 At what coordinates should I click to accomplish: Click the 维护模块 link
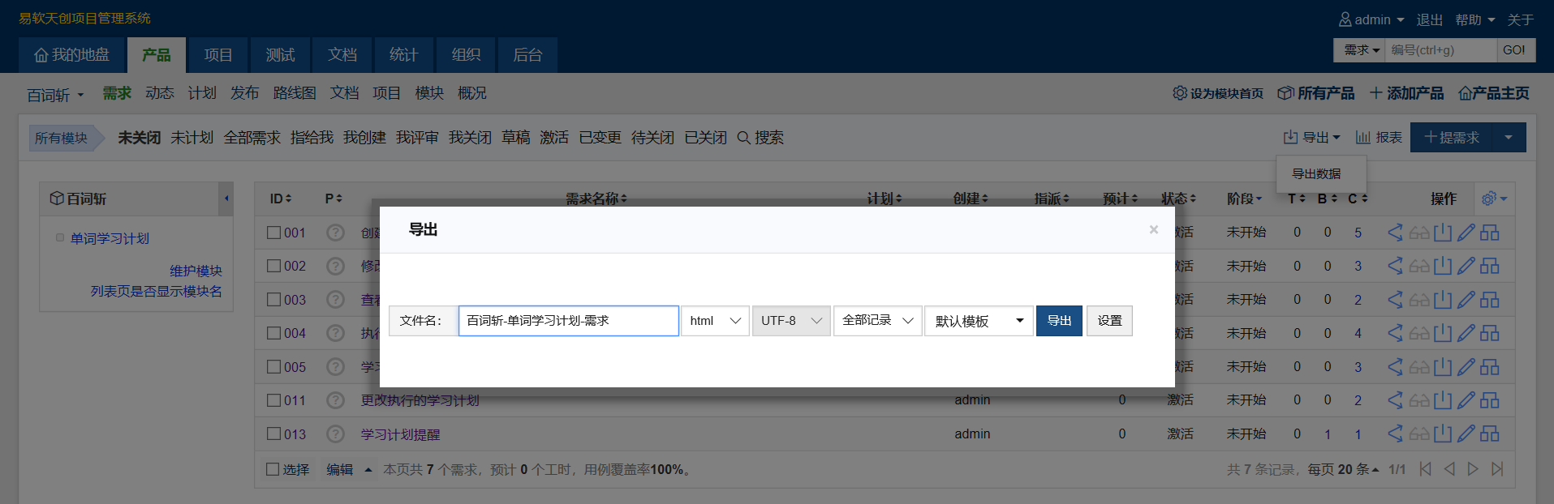pos(196,271)
